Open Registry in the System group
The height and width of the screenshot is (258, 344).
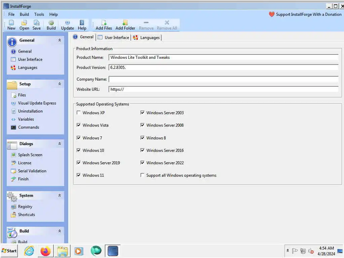[x=21, y=207]
